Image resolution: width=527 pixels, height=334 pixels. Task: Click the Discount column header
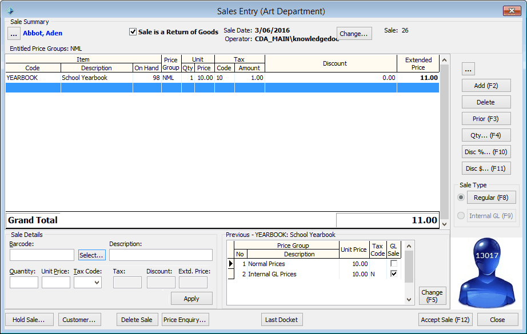click(x=331, y=63)
